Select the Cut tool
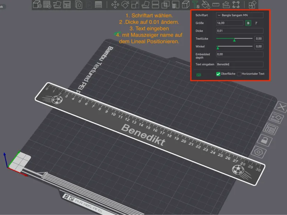Screen dimensions: 287x215 click(155, 5)
